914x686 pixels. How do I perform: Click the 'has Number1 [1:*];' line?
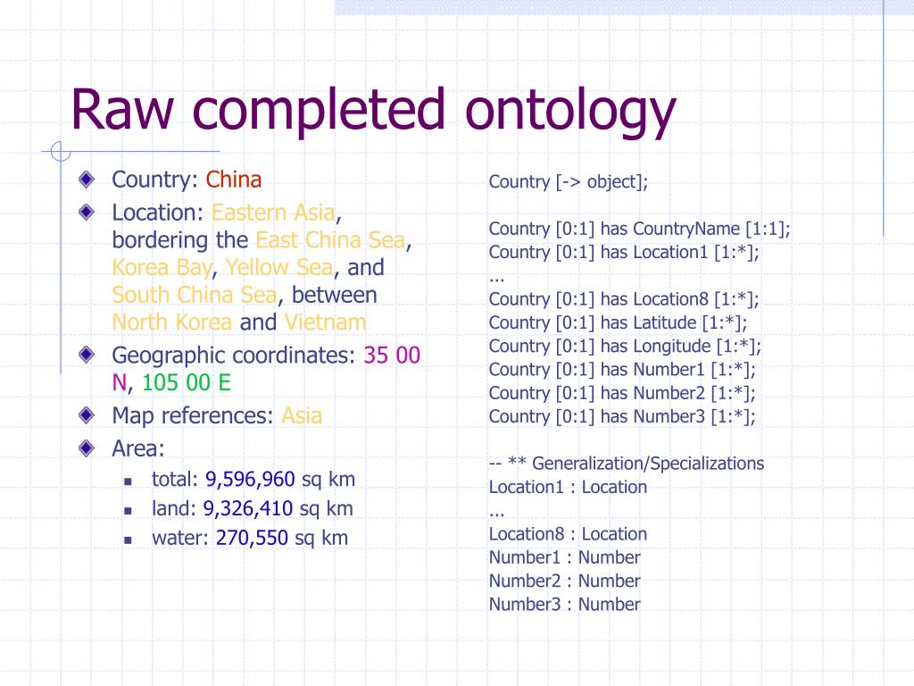point(622,369)
